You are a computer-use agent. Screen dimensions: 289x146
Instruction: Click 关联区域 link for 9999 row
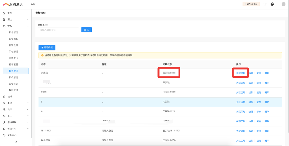pos(241,93)
